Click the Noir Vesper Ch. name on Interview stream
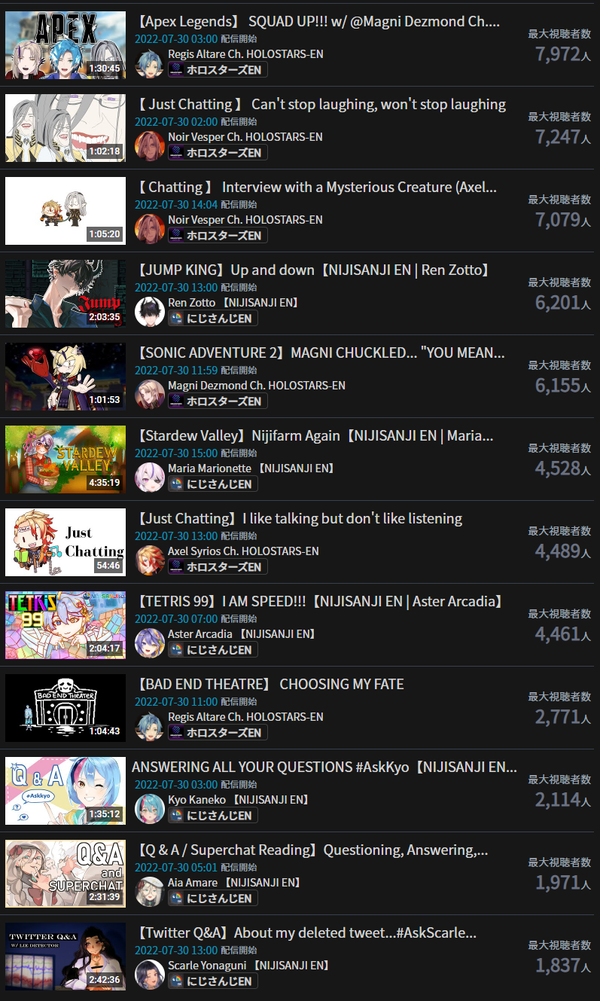 point(245,220)
